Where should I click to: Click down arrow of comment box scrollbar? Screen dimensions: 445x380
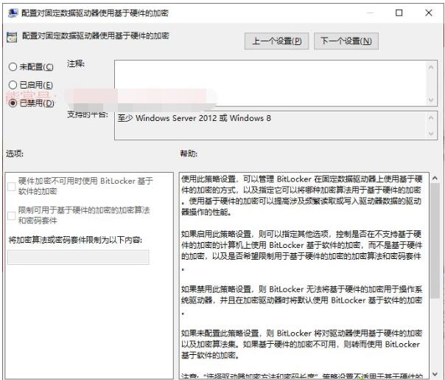tap(431, 100)
